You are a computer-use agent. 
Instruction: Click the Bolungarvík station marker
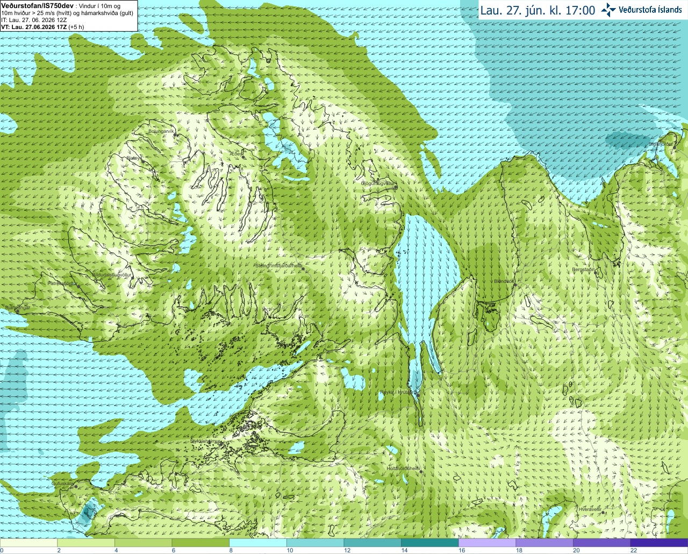pos(175,134)
